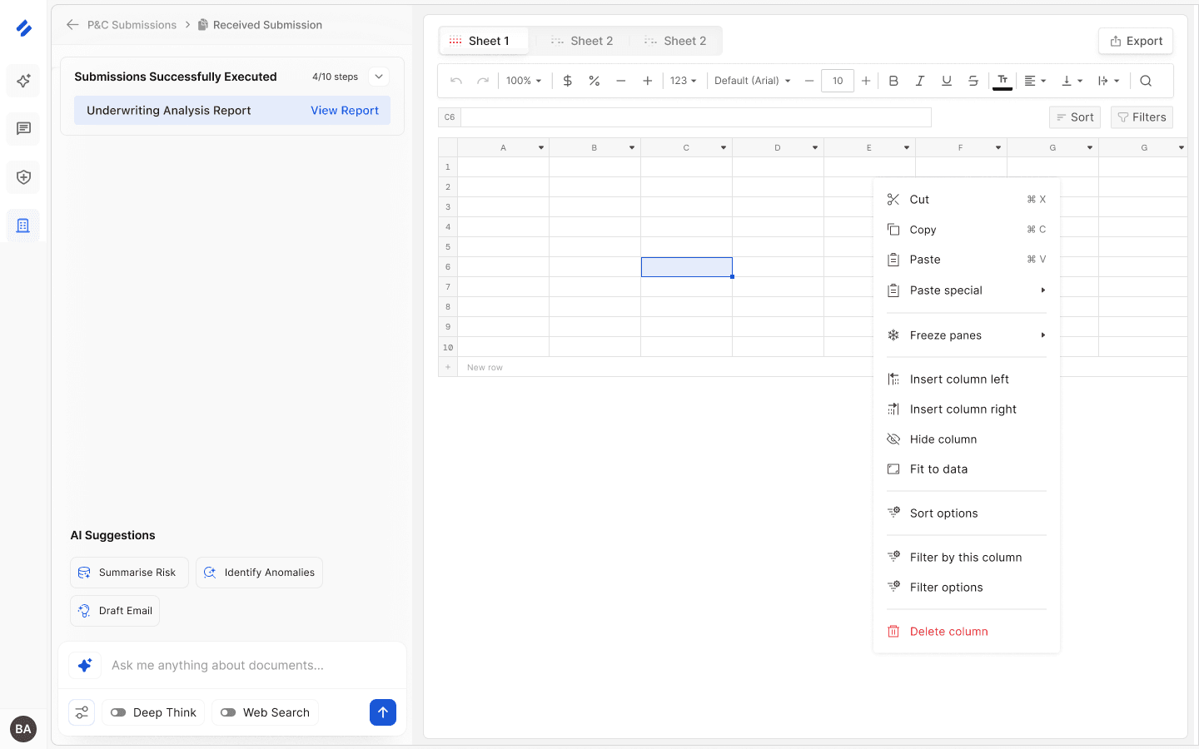Image resolution: width=1199 pixels, height=749 pixels.
Task: Click the font size field showing 10
Action: tap(838, 81)
